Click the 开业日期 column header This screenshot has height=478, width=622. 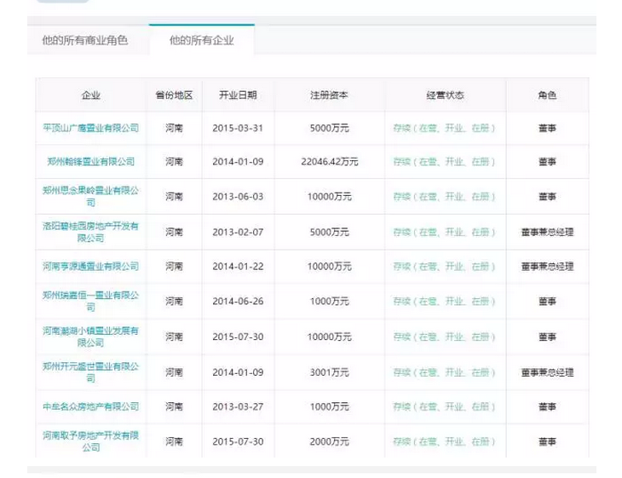(x=238, y=95)
